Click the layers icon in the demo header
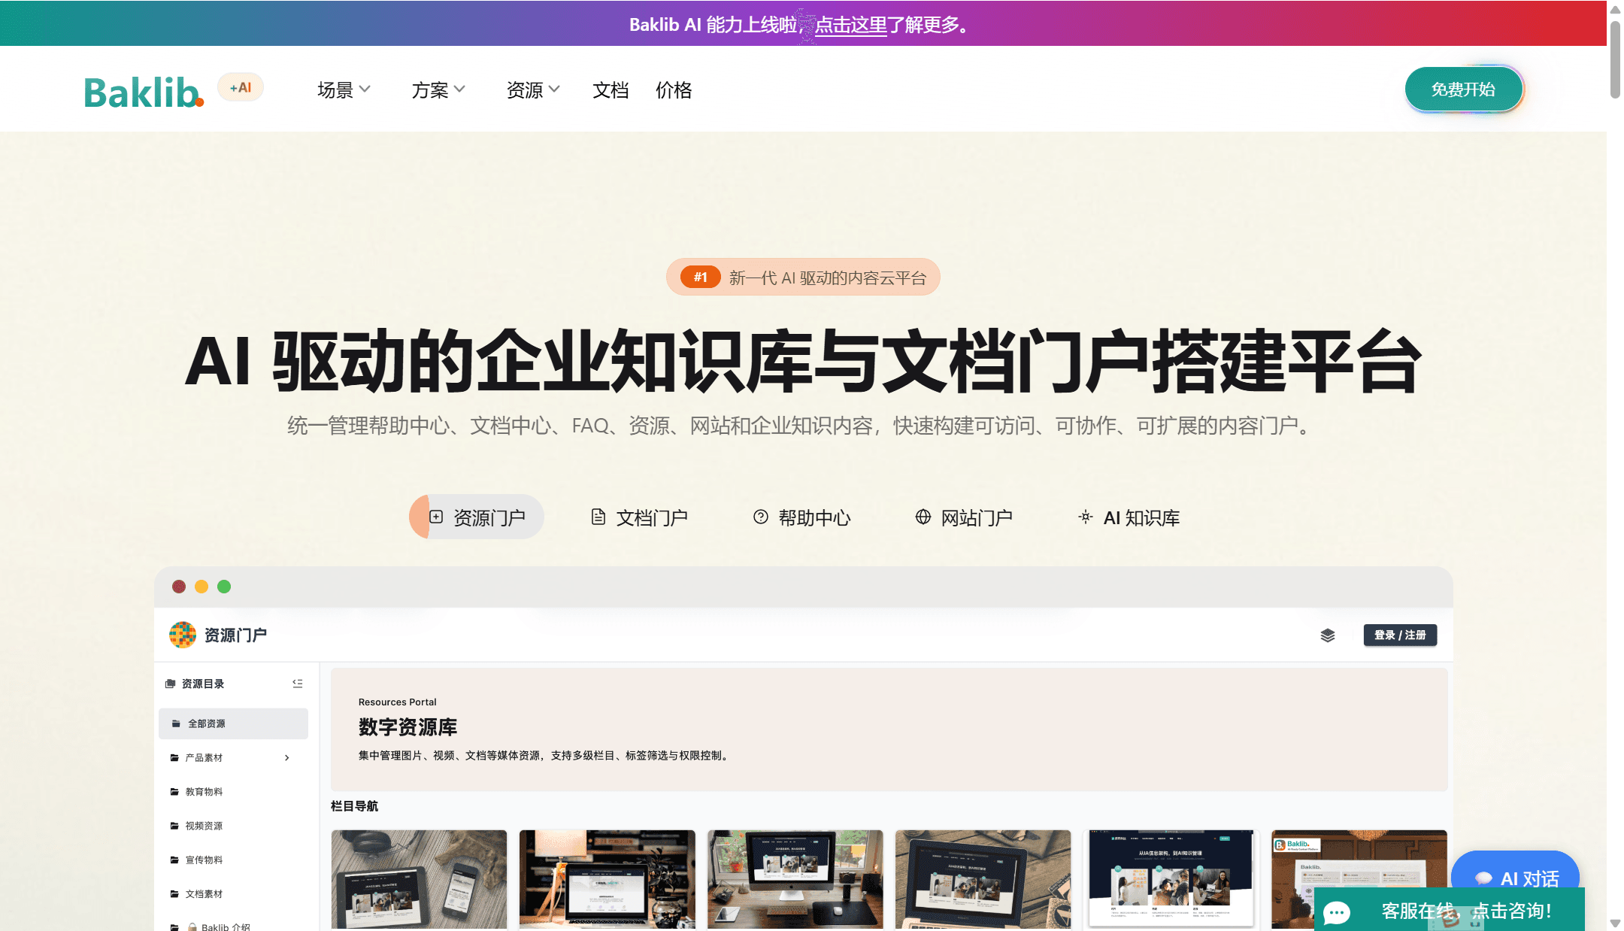This screenshot has width=1624, height=931. pos(1328,635)
